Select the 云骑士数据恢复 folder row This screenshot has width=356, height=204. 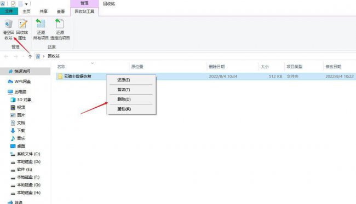point(206,77)
